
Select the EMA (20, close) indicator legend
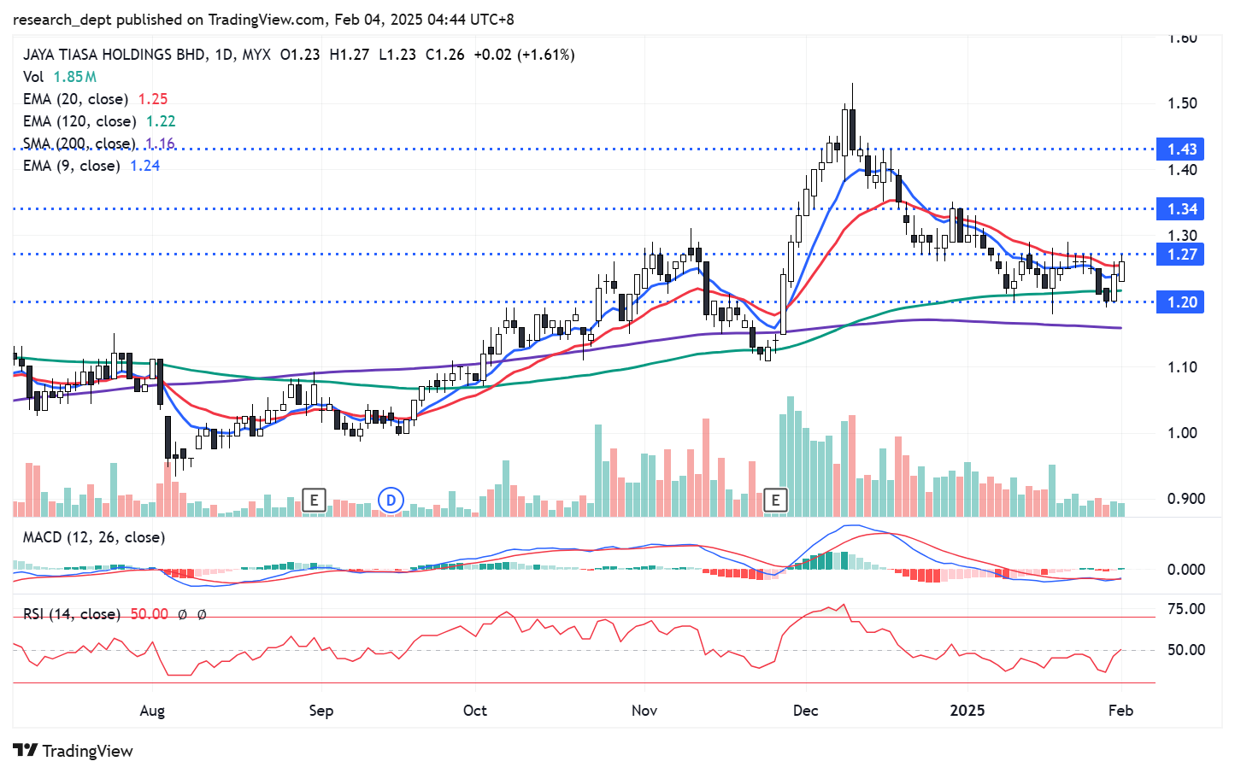pyautogui.click(x=76, y=99)
